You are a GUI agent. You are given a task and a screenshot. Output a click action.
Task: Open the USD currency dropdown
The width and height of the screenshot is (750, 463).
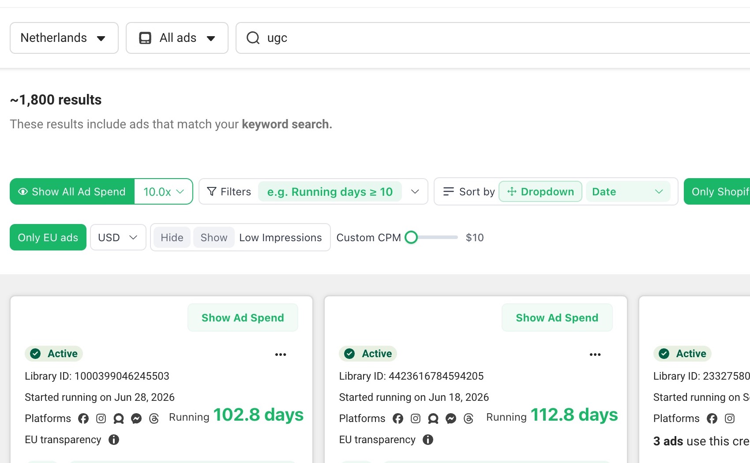pos(118,238)
